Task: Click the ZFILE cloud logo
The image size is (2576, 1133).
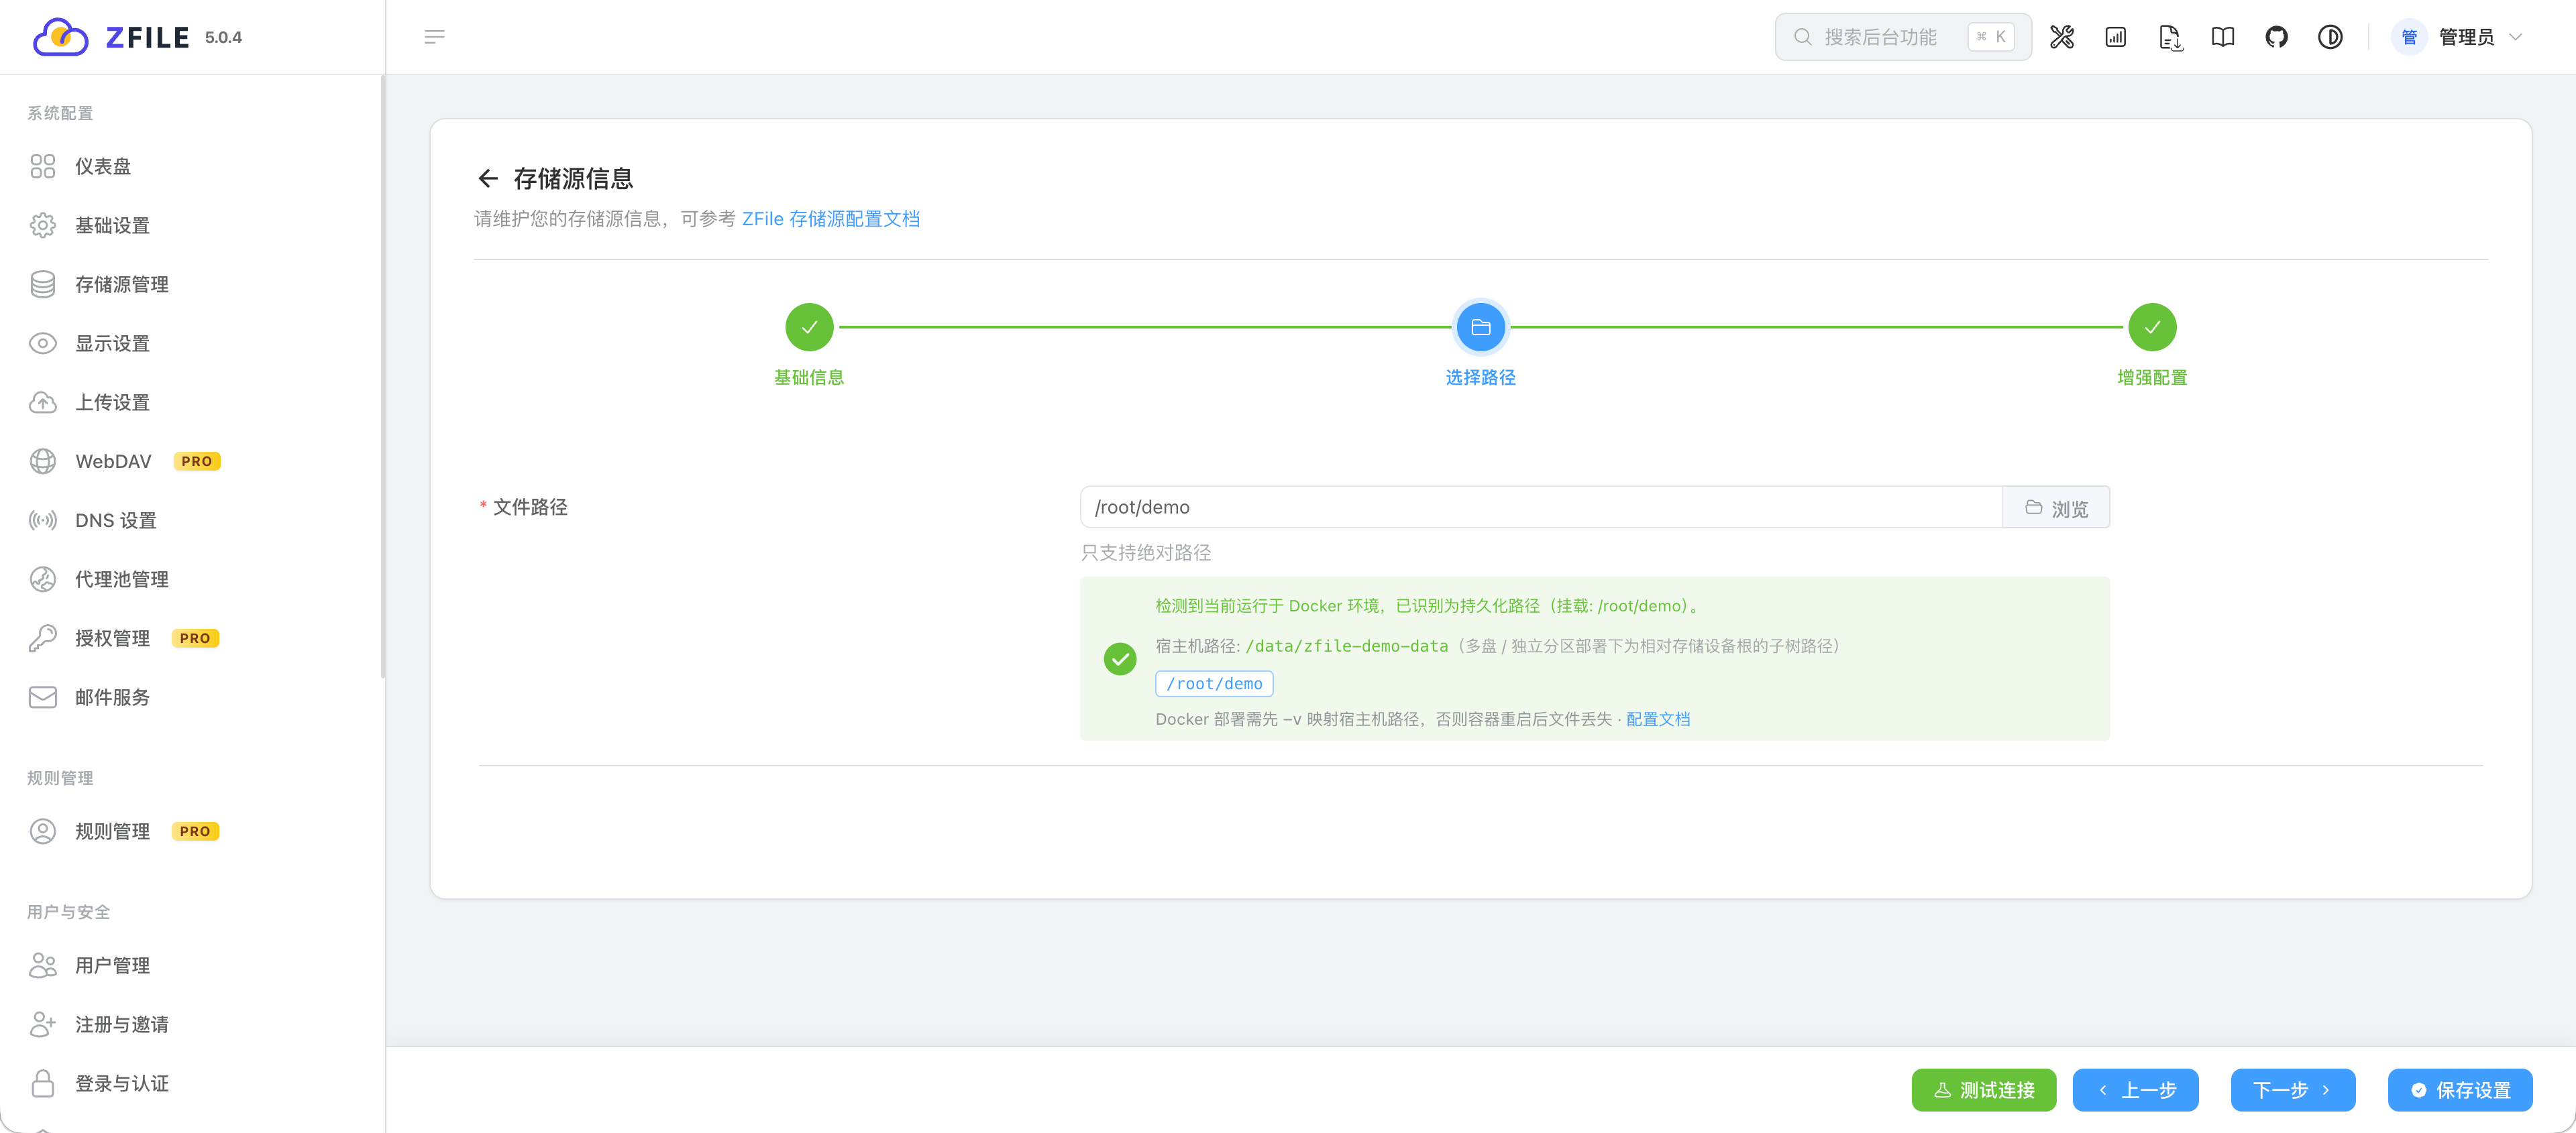Action: [61, 37]
